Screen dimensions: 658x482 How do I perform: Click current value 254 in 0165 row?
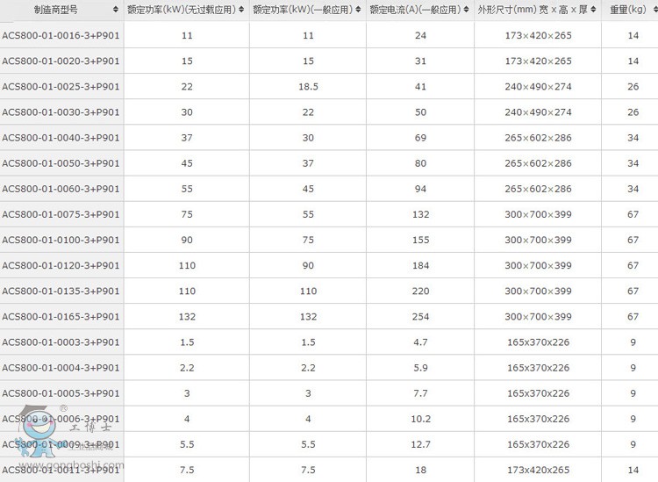[420, 317]
